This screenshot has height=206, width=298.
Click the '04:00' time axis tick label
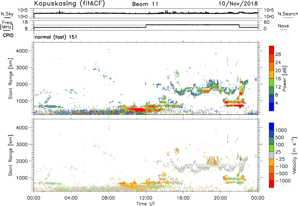click(x=71, y=198)
